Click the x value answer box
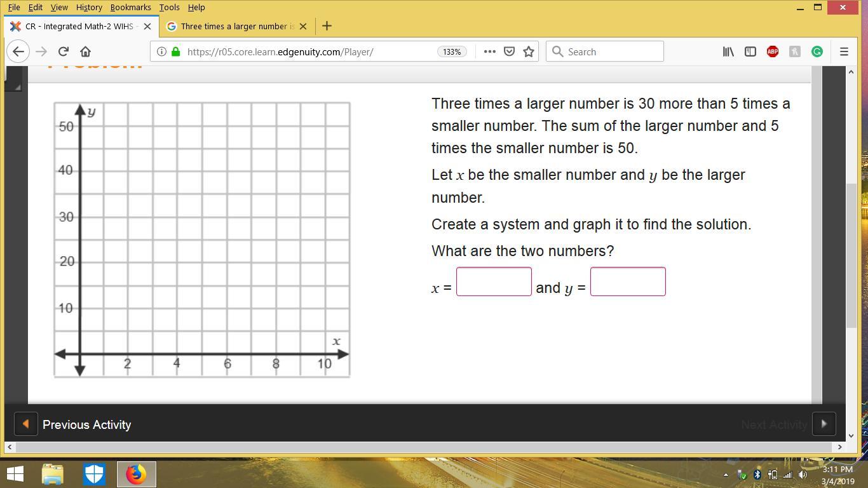This screenshot has height=488, width=868. click(494, 281)
